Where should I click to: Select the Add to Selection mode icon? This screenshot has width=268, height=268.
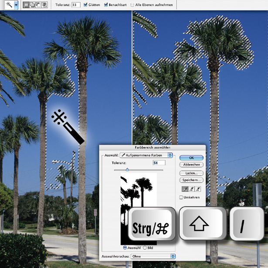[x=32, y=5]
